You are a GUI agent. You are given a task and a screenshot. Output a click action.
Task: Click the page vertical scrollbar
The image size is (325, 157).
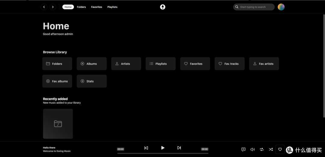pos(324,66)
